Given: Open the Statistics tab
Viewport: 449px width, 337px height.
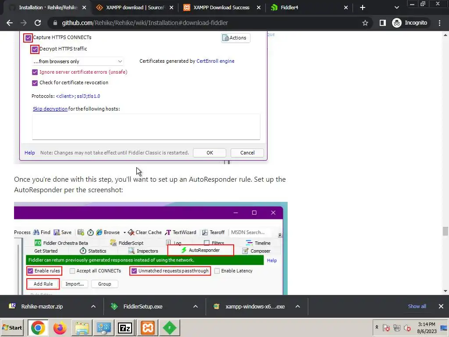Looking at the screenshot, I should click(93, 251).
